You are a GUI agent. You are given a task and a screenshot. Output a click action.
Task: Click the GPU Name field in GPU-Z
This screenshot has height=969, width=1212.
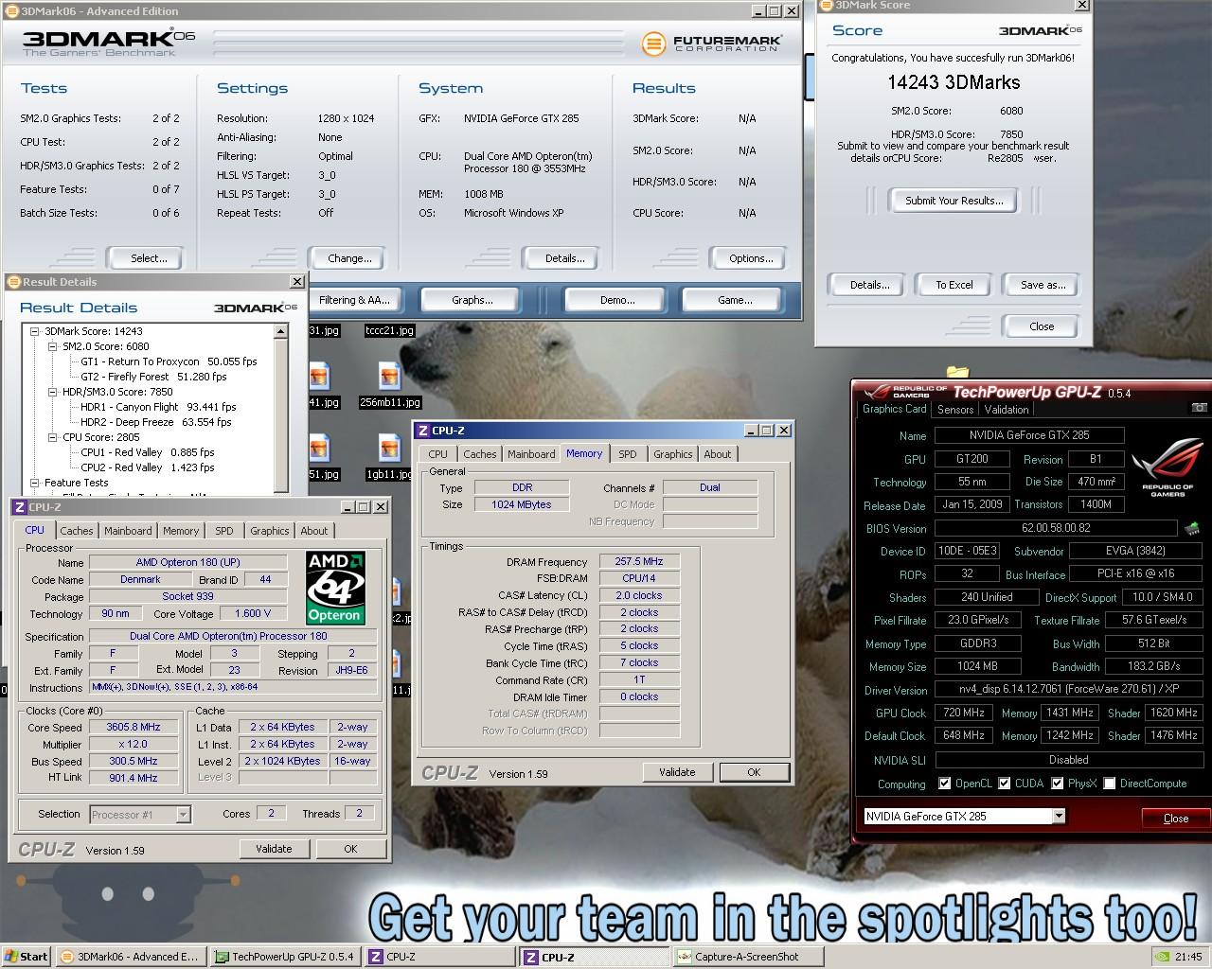coord(1029,435)
